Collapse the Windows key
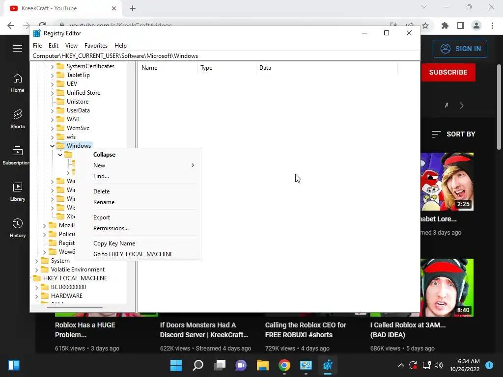 pos(52,146)
